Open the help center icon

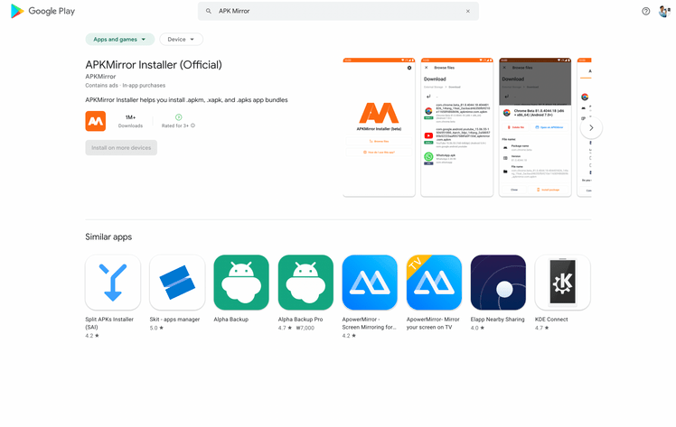coord(645,11)
